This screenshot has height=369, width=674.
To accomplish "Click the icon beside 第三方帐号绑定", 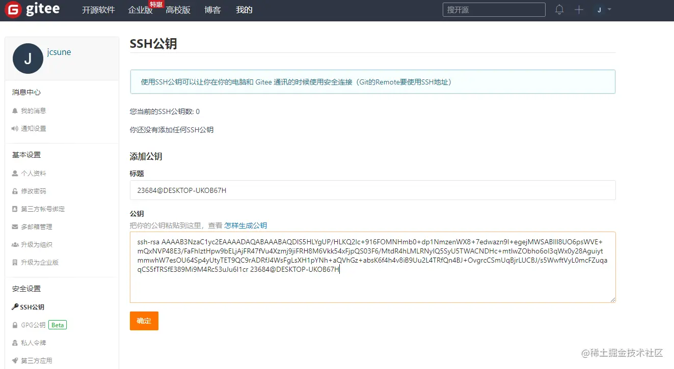I will click(15, 209).
